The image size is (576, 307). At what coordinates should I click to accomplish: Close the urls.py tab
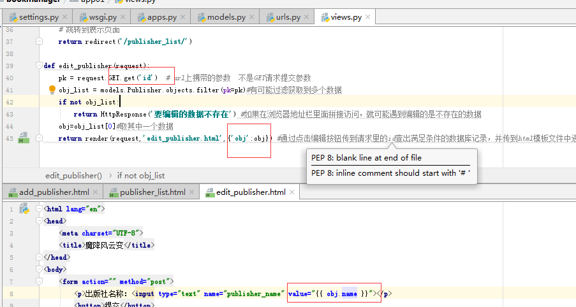point(306,17)
